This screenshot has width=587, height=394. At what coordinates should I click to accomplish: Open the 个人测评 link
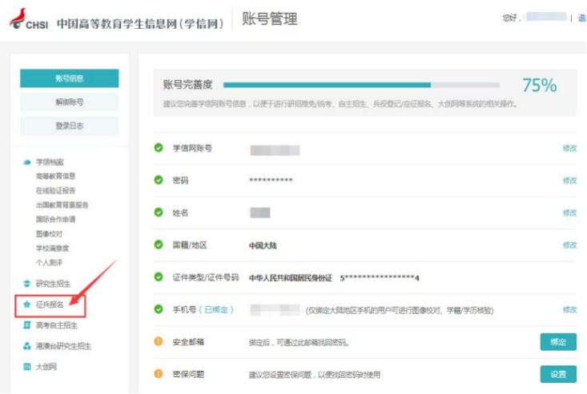coord(49,263)
